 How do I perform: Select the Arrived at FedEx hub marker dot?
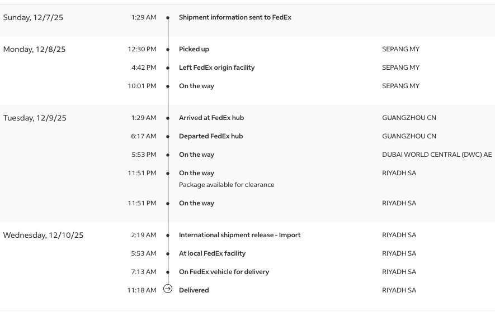coord(168,118)
